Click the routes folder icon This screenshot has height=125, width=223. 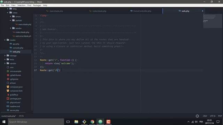(8, 40)
